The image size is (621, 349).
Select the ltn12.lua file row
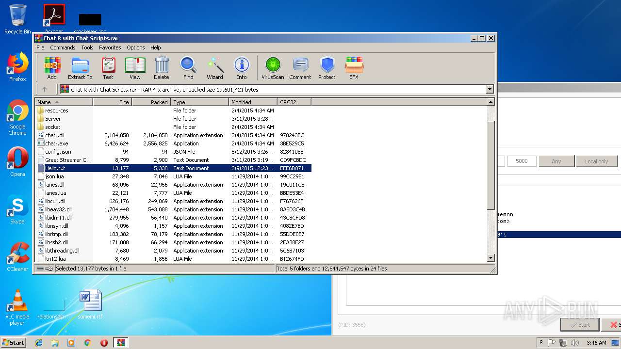[x=173, y=259]
